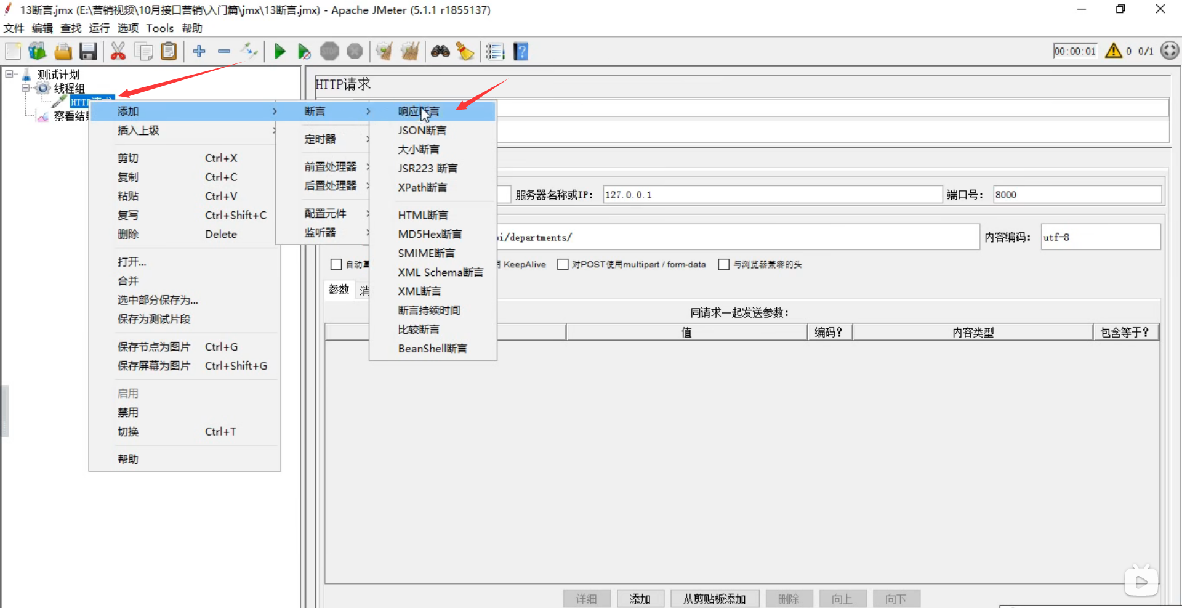
Task: Click the Shutdown test icon
Action: 355,51
